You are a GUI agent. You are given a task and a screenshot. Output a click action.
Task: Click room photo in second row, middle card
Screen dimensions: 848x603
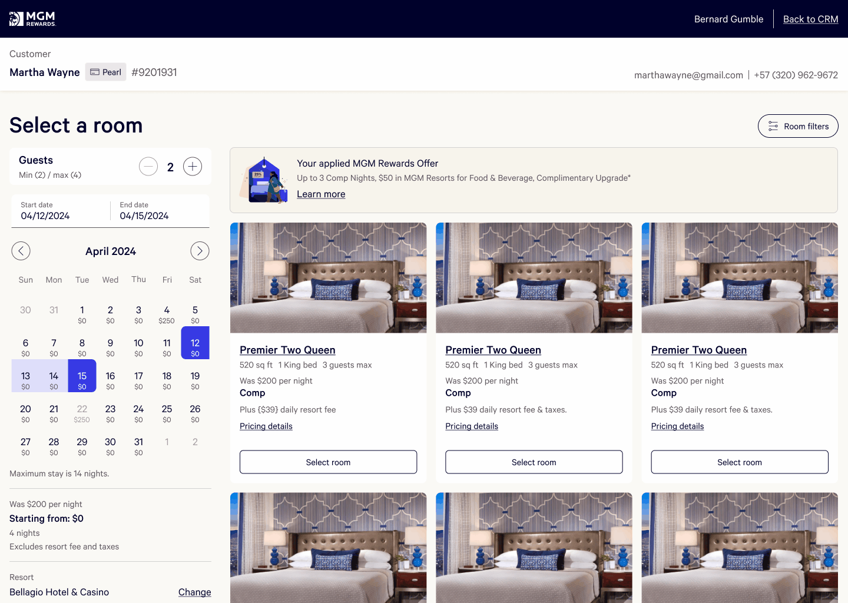pos(534,548)
